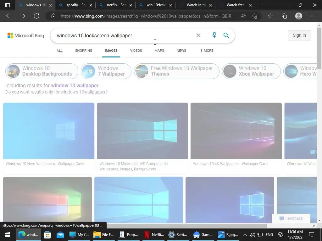Open Windows Start menu

click(x=8, y=235)
